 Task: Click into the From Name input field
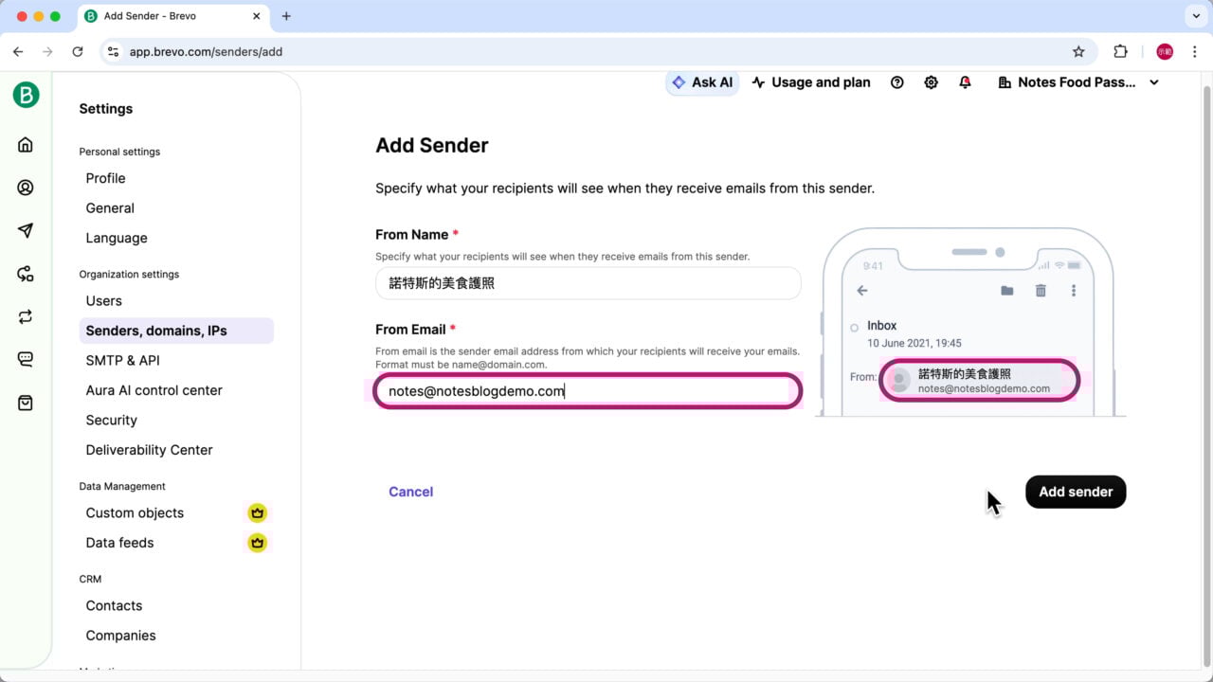tap(588, 283)
